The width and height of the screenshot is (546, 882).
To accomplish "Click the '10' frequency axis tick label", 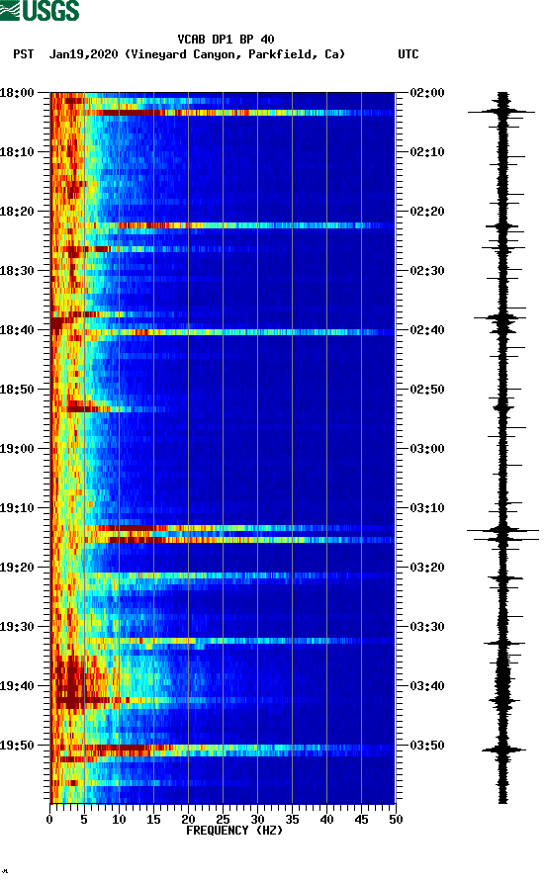I will coord(119,820).
